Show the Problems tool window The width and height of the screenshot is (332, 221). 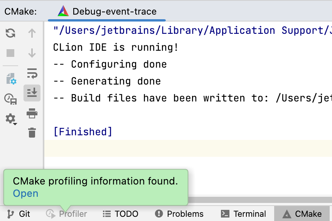(179, 214)
